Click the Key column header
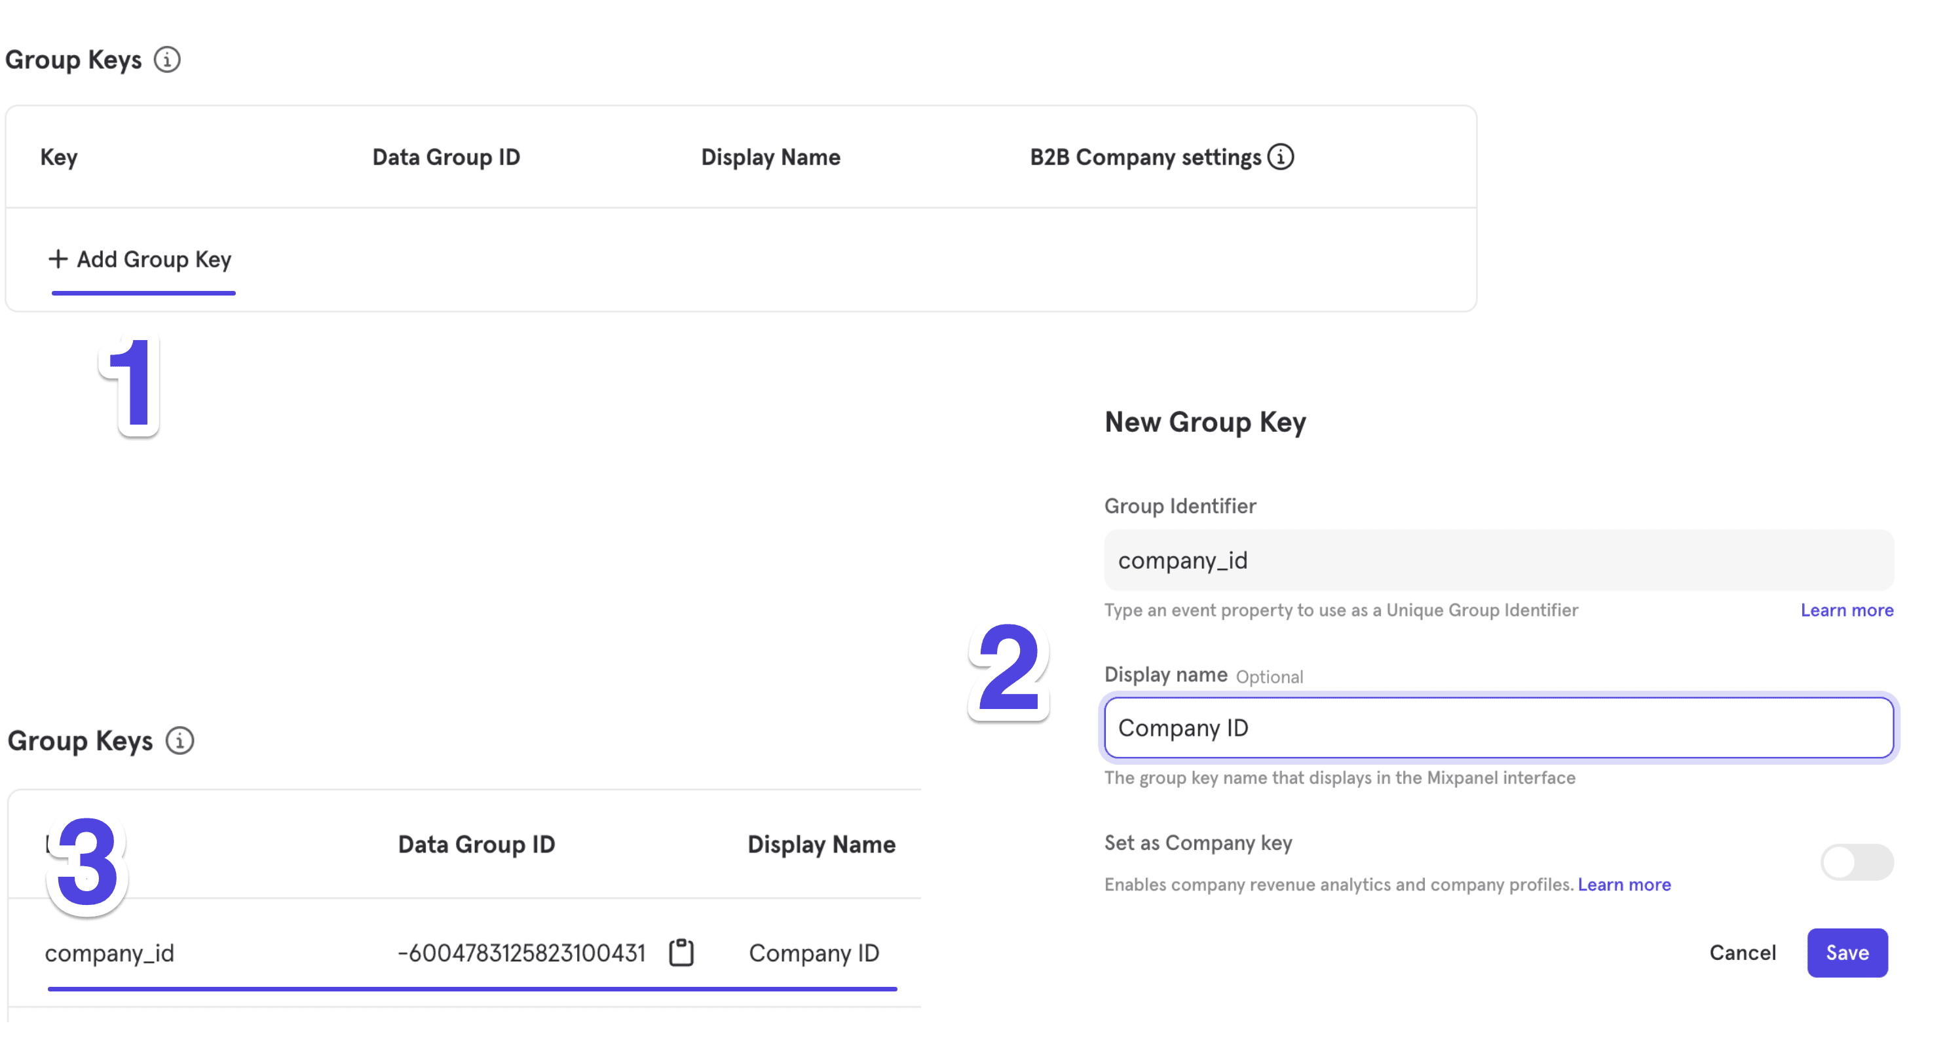Screen dimensions: 1943x1055 (59, 157)
